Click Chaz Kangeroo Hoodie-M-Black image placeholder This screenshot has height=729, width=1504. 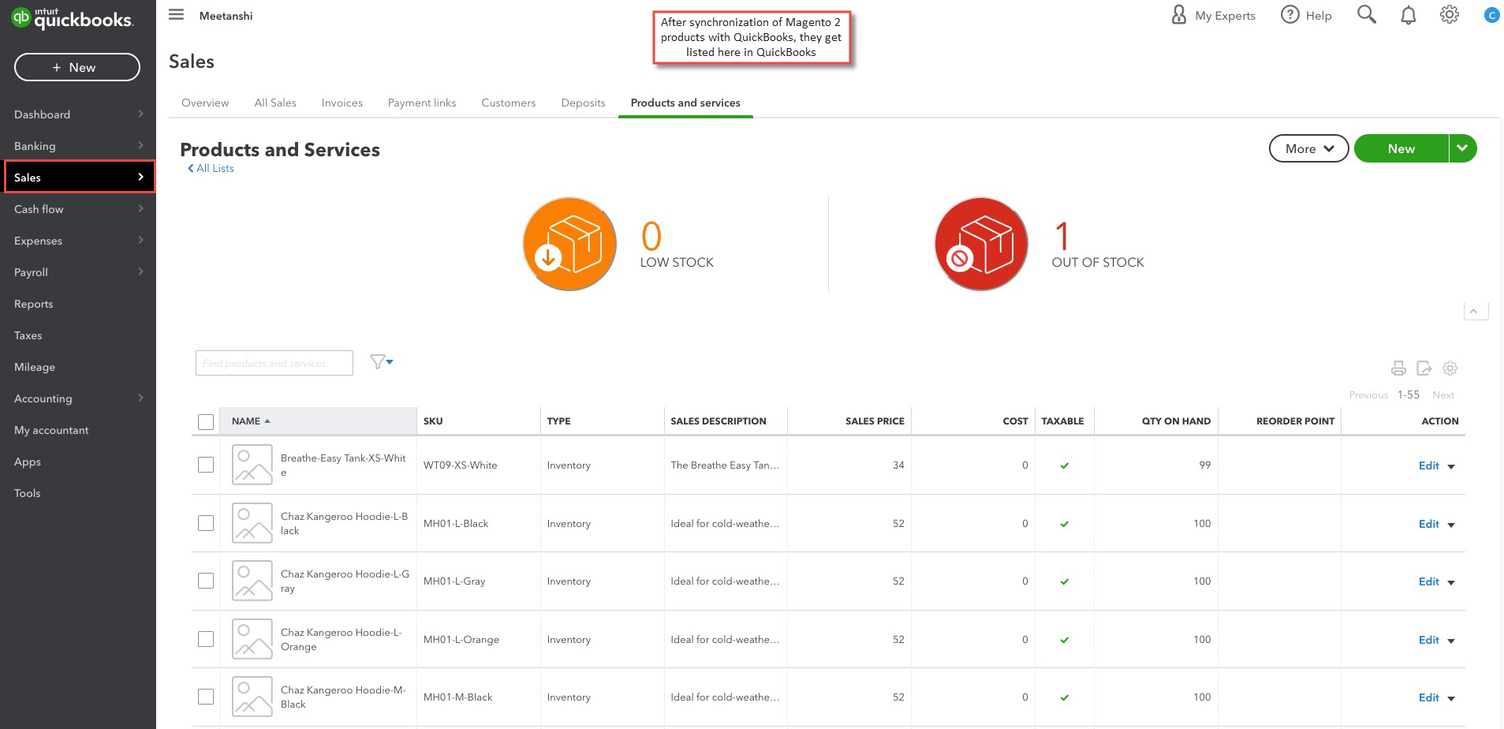click(x=252, y=697)
